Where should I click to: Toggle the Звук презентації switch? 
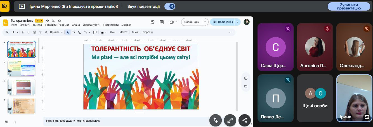click(x=170, y=6)
